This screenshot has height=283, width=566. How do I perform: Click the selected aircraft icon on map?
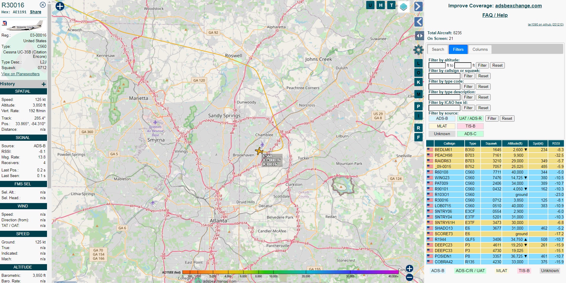click(x=259, y=151)
